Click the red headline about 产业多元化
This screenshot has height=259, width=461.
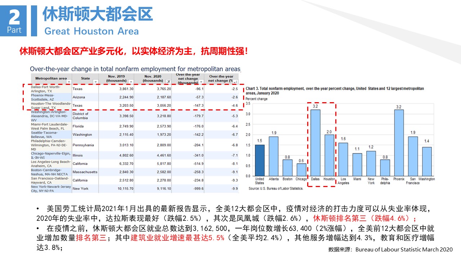click(134, 51)
